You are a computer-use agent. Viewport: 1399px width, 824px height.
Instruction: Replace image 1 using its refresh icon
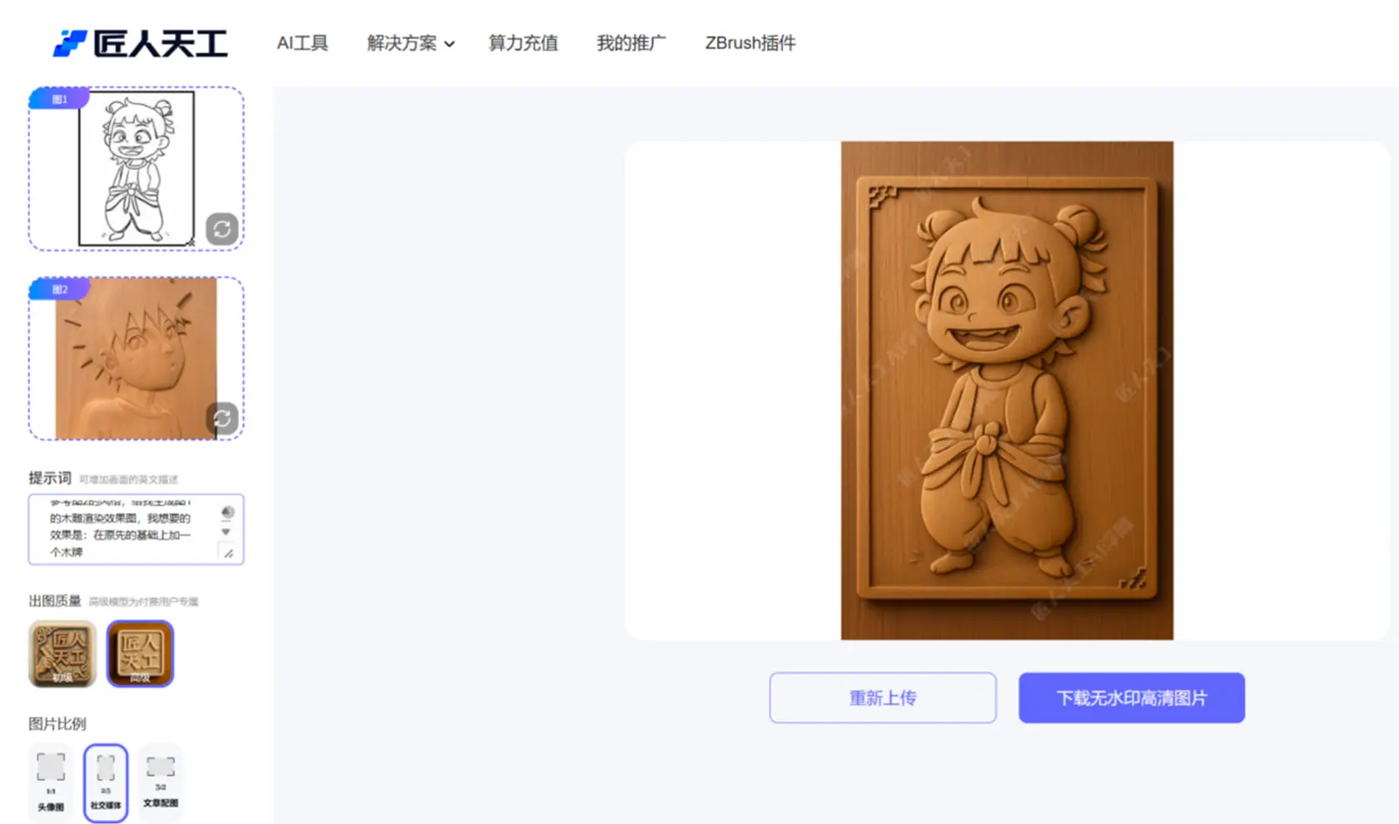click(x=222, y=229)
